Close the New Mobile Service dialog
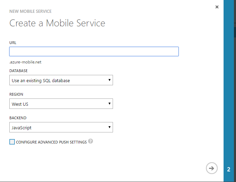This screenshot has width=236, height=182. pos(217,7)
